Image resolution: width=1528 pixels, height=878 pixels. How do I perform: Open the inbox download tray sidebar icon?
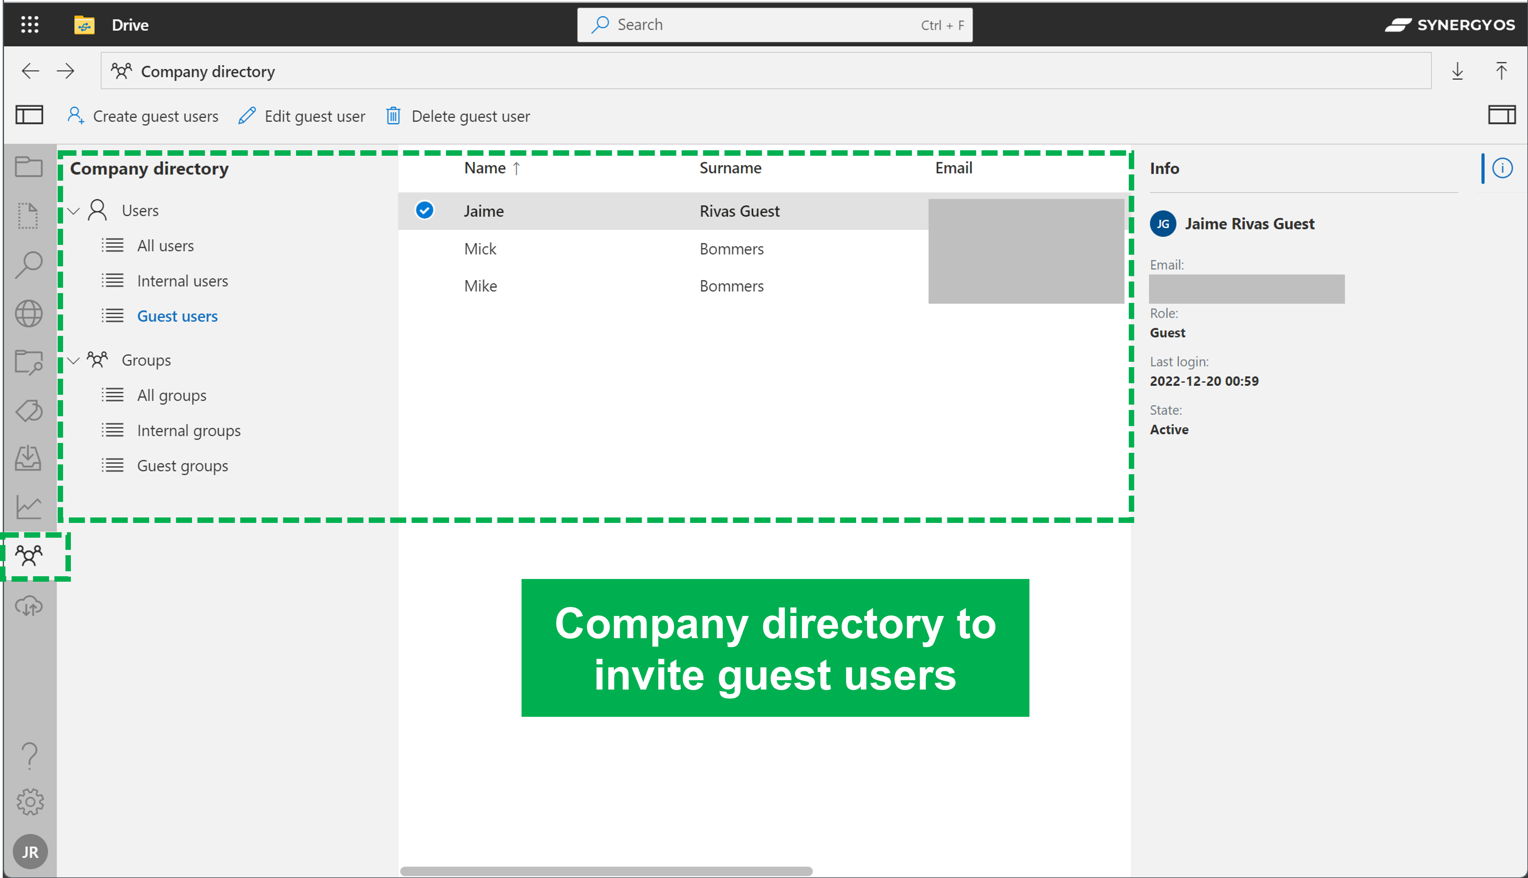point(28,458)
